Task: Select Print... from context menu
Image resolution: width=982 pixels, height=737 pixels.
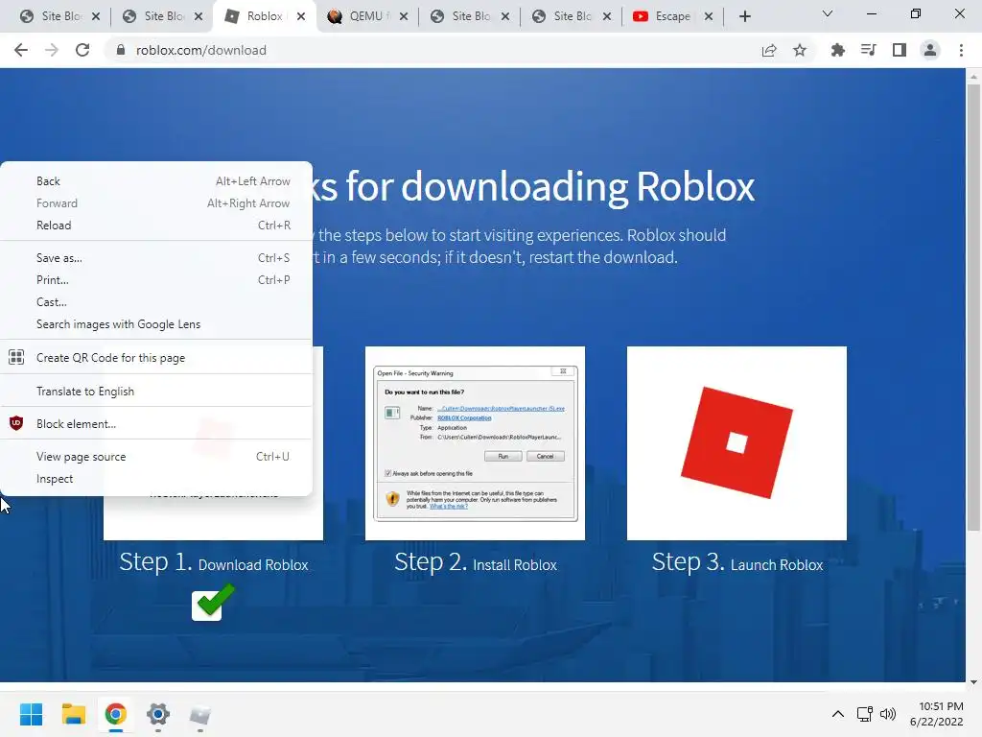Action: coord(156,280)
